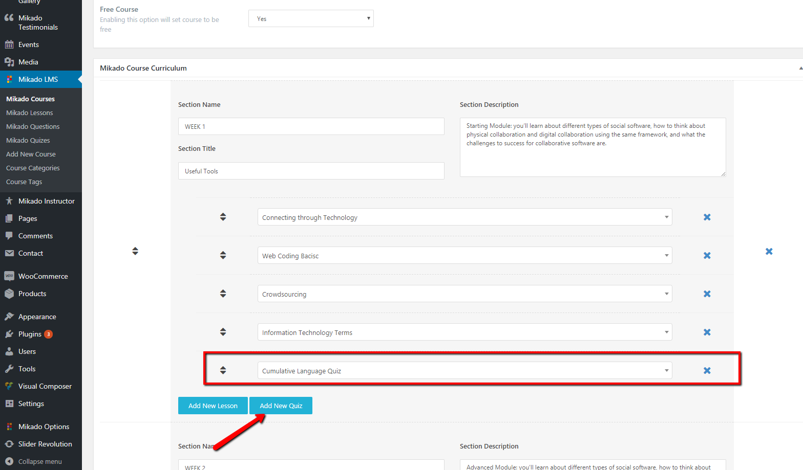This screenshot has width=803, height=470.
Task: Open Mikado Questions submenu item
Action: (x=33, y=126)
